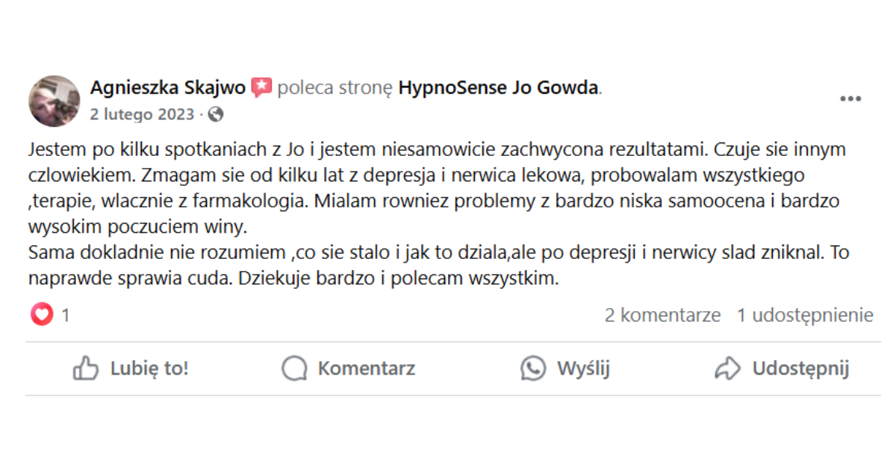Show the 1 udostępnienie shares list

[x=805, y=316]
